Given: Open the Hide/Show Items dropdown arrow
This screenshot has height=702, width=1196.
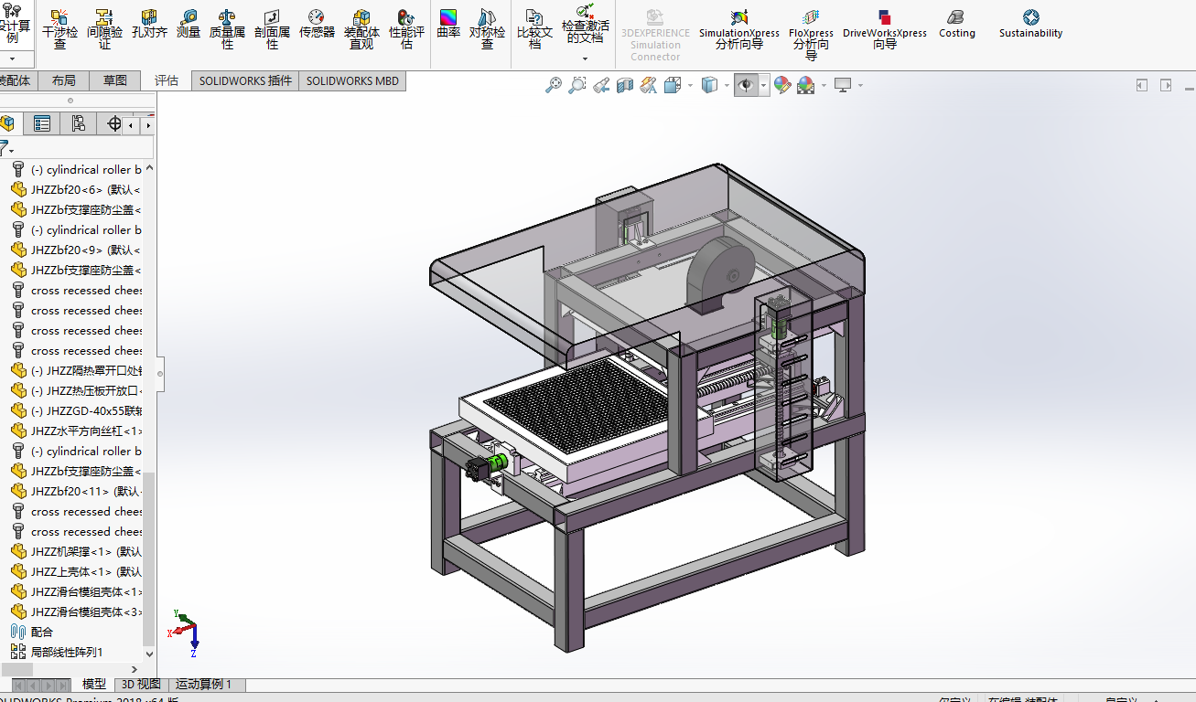Looking at the screenshot, I should coord(763,85).
